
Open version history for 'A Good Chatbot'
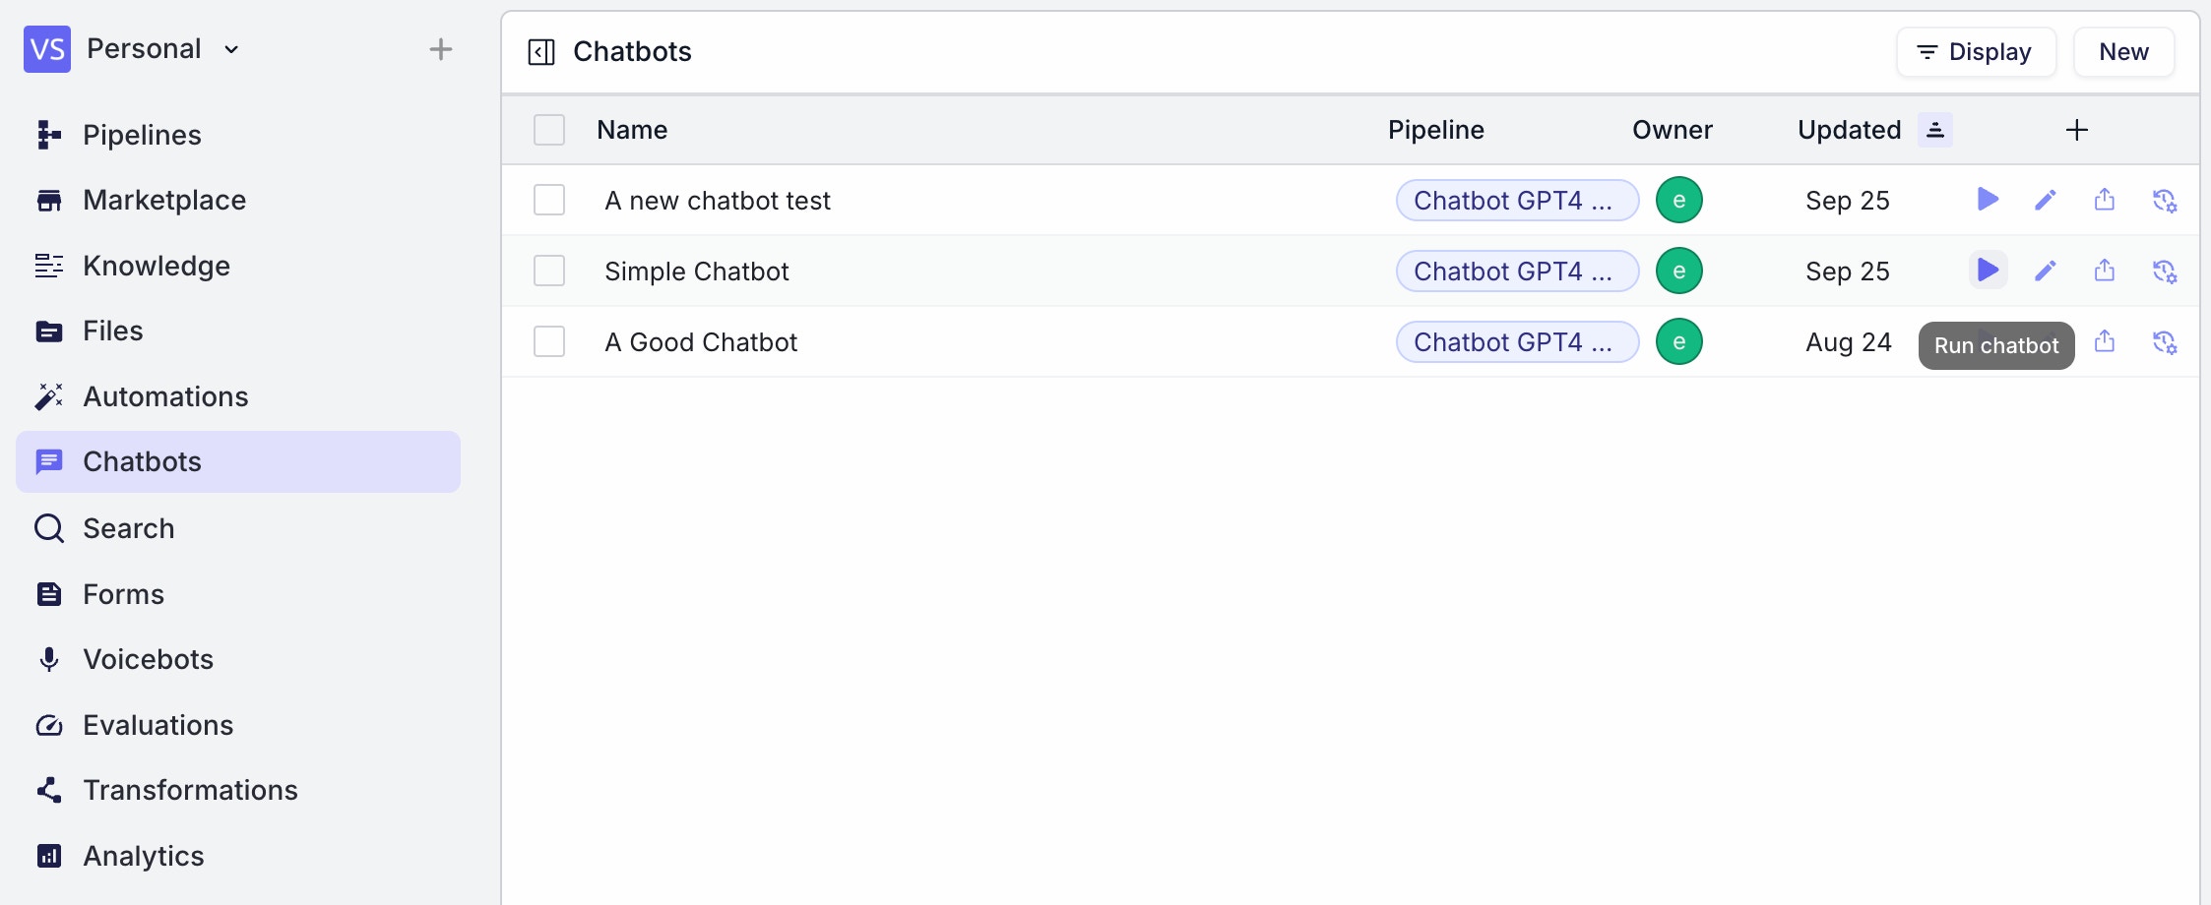pos(2167,342)
